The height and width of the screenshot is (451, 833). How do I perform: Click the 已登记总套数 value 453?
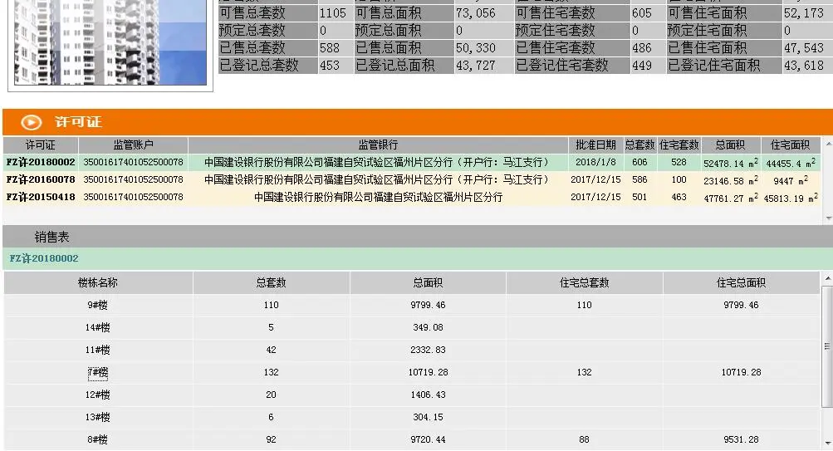330,66
